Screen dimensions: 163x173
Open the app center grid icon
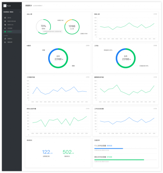click(5, 39)
